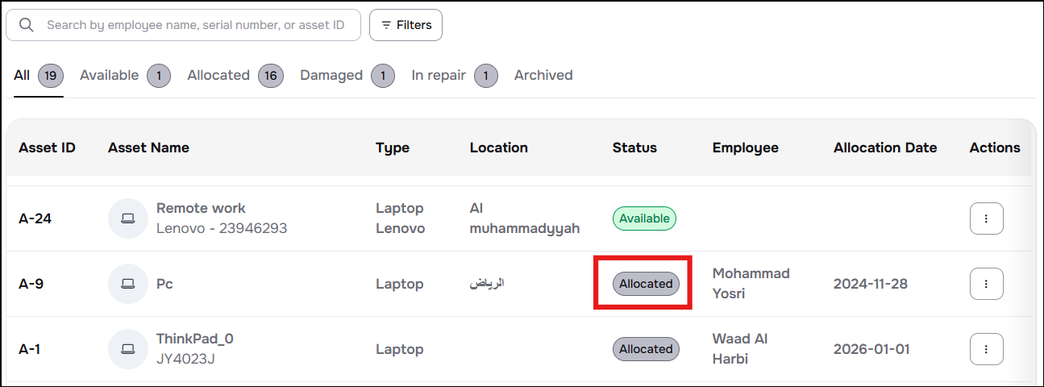
Task: Switch to the All tab
Action: (x=22, y=75)
